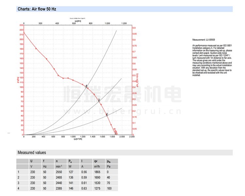This screenshot has height=196, width=245.
Task: Click the "qv" column header in the table
Action: pyautogui.click(x=96, y=161)
